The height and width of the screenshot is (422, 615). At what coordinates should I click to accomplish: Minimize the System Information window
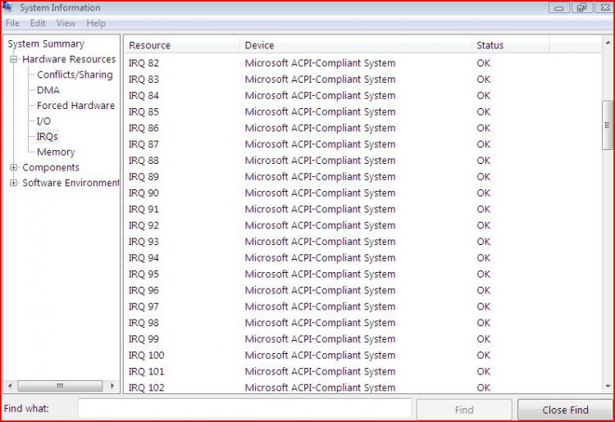click(x=559, y=7)
